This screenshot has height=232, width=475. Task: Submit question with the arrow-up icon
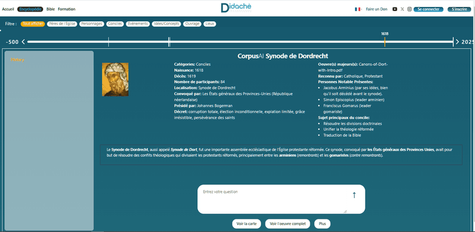[354, 195]
